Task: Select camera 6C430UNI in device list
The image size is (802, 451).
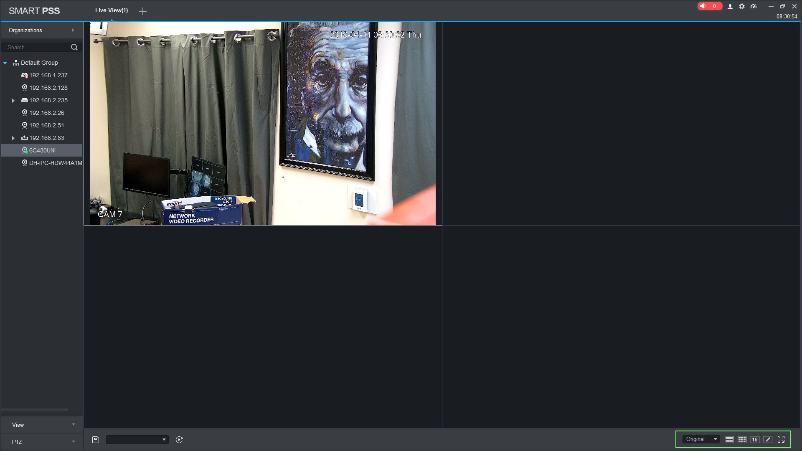Action: coord(42,150)
